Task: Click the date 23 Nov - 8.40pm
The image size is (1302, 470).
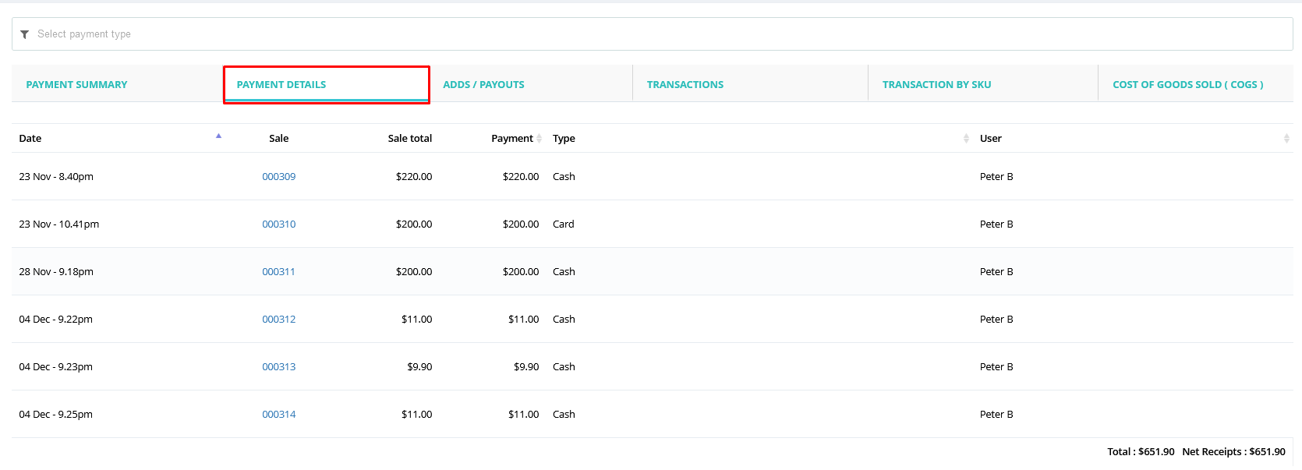Action: pyautogui.click(x=56, y=176)
